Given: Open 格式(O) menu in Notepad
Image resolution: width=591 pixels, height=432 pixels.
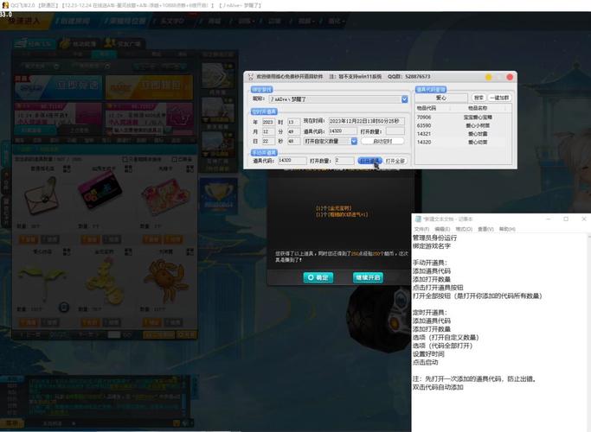Looking at the screenshot, I should (464, 229).
